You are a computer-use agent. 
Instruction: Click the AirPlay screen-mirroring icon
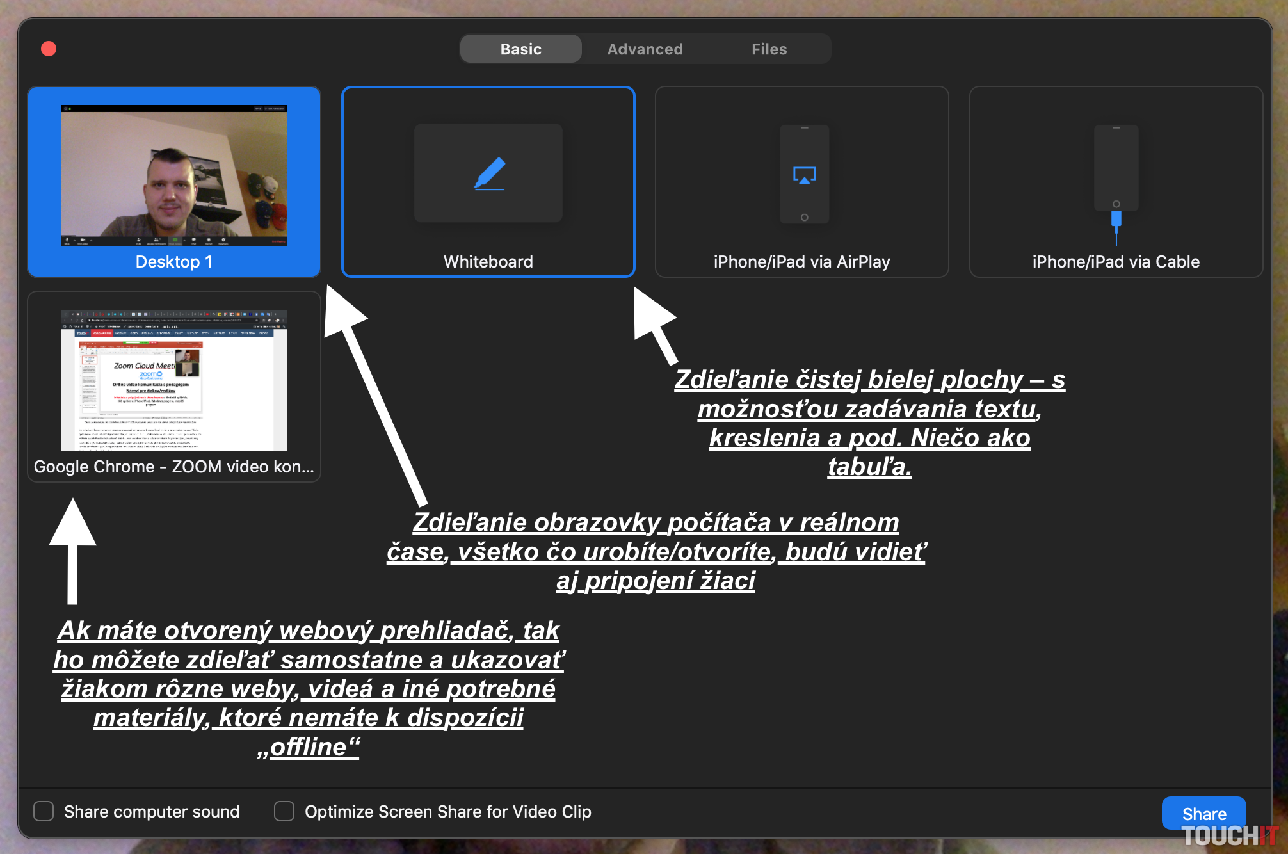pos(804,175)
